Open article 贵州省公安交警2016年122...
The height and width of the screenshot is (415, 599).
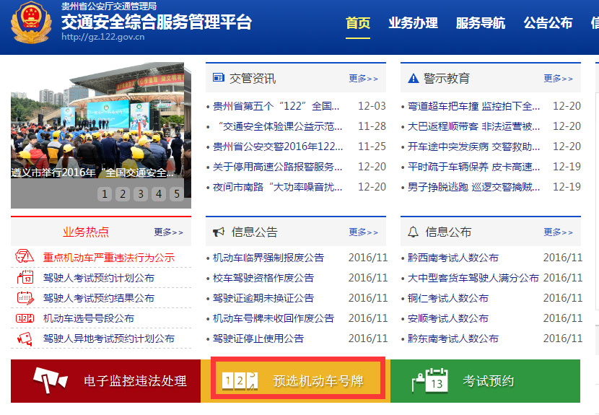pos(278,147)
